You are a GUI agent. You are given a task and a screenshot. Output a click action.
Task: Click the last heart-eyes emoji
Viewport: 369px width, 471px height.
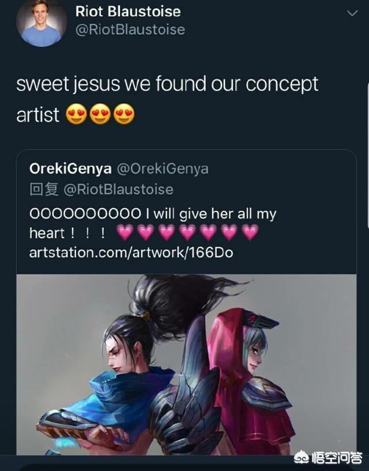(x=124, y=114)
